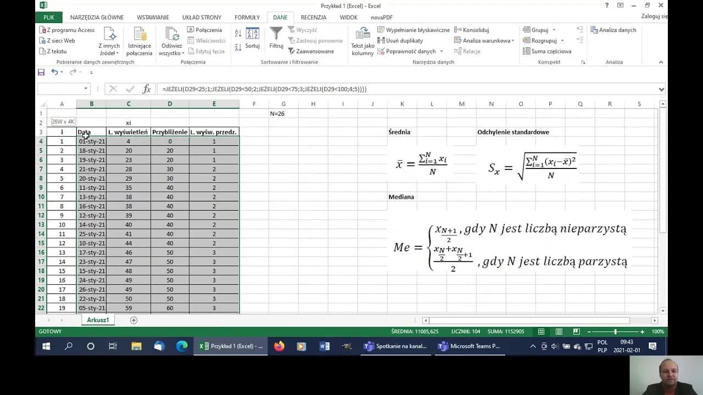Switch to normal view in status bar
Screen dimensions: 703x395
[x=541, y=332]
